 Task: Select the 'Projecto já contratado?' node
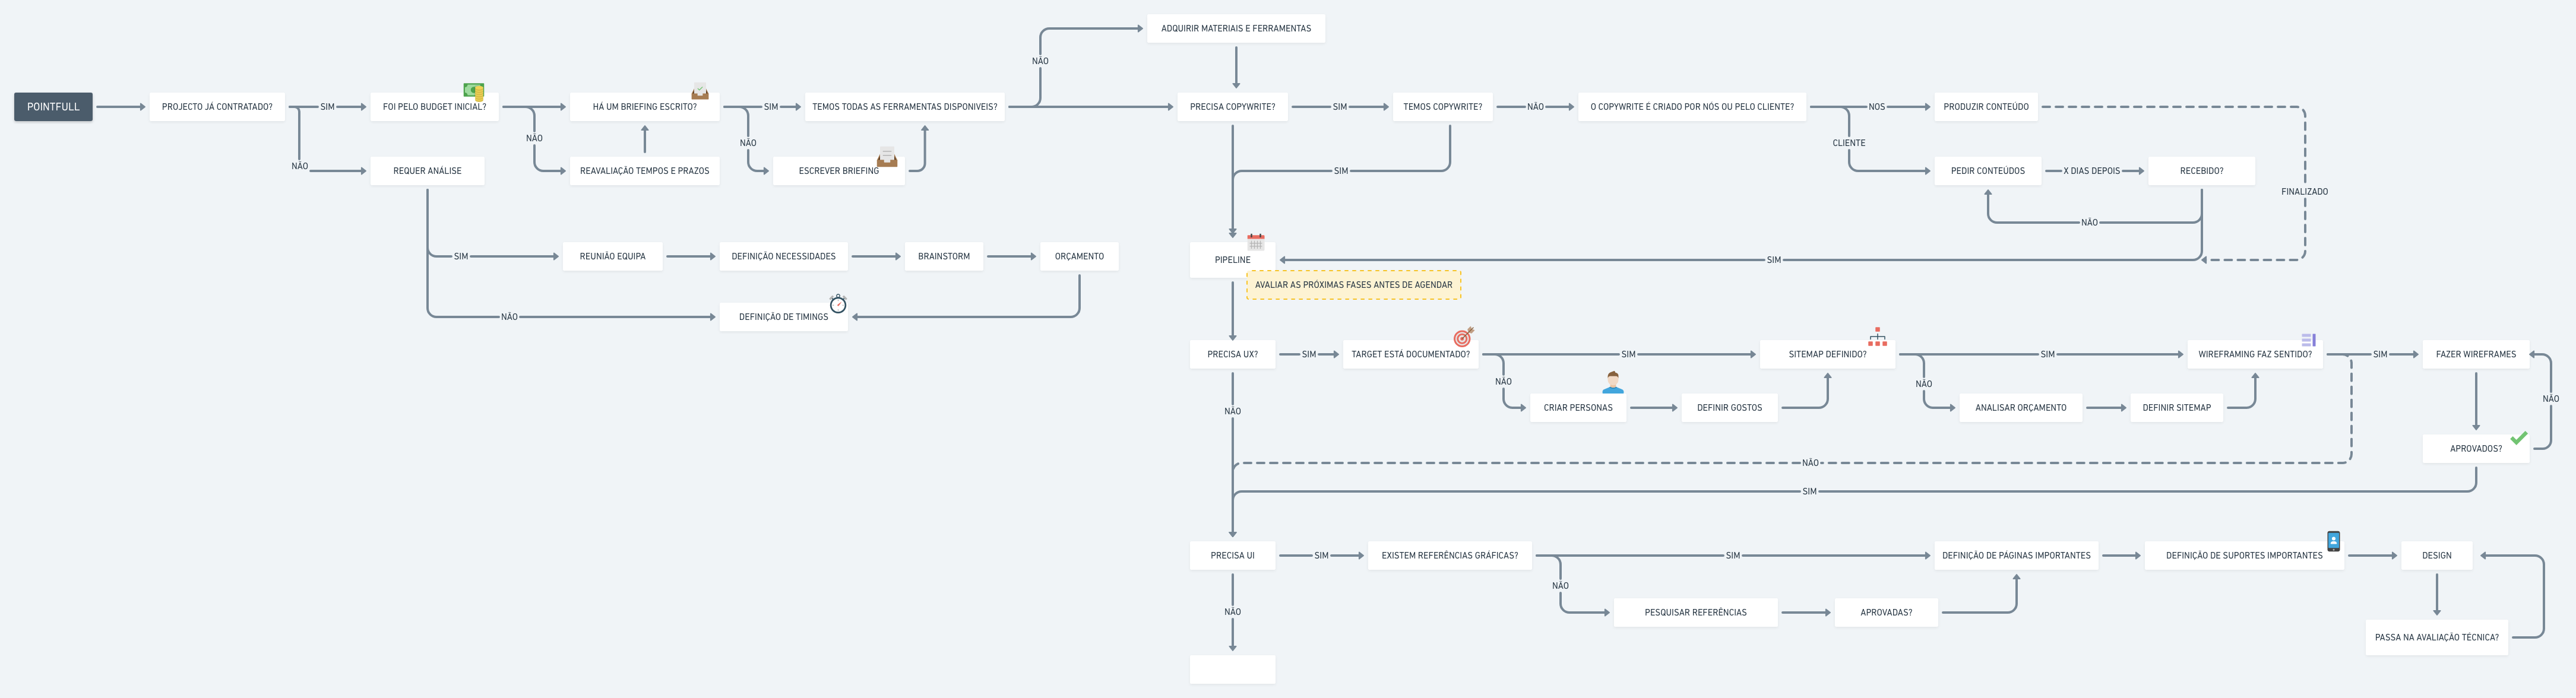click(x=217, y=107)
